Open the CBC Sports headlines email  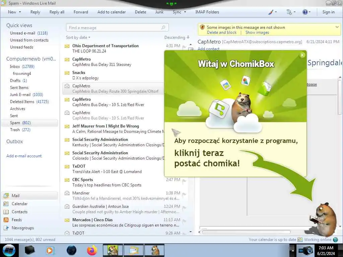pos(126,182)
